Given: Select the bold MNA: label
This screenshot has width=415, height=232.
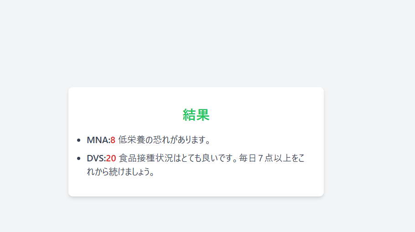Looking at the screenshot, I should pyautogui.click(x=99, y=140).
